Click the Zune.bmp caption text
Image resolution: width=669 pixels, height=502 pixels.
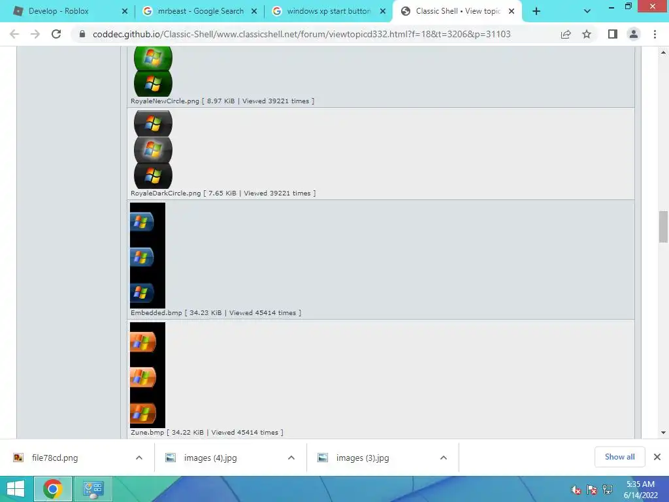point(207,433)
